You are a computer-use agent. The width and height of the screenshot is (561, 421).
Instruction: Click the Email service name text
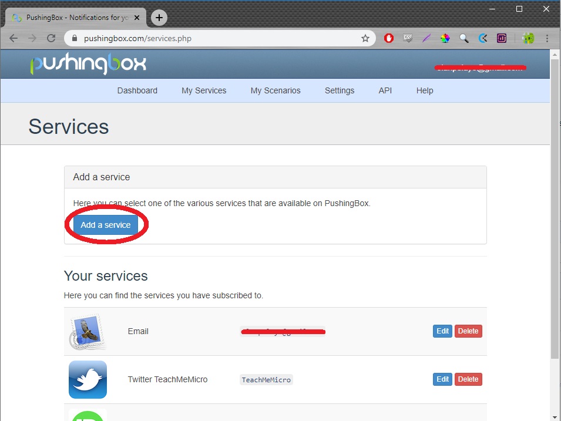[x=138, y=331]
